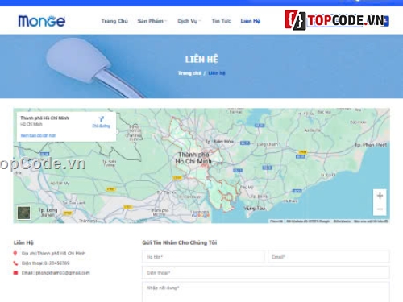
Task: Zoom out on the map with minus button
Action: click(x=380, y=209)
